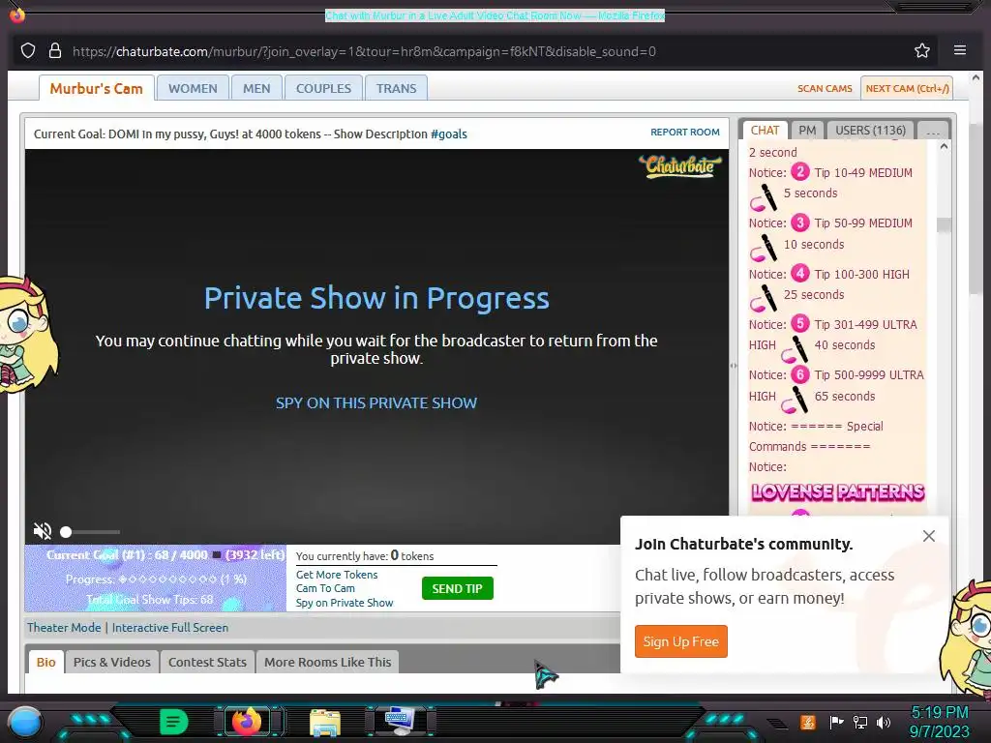
Task: Click the chat panel scrollbar thumb
Action: click(944, 224)
